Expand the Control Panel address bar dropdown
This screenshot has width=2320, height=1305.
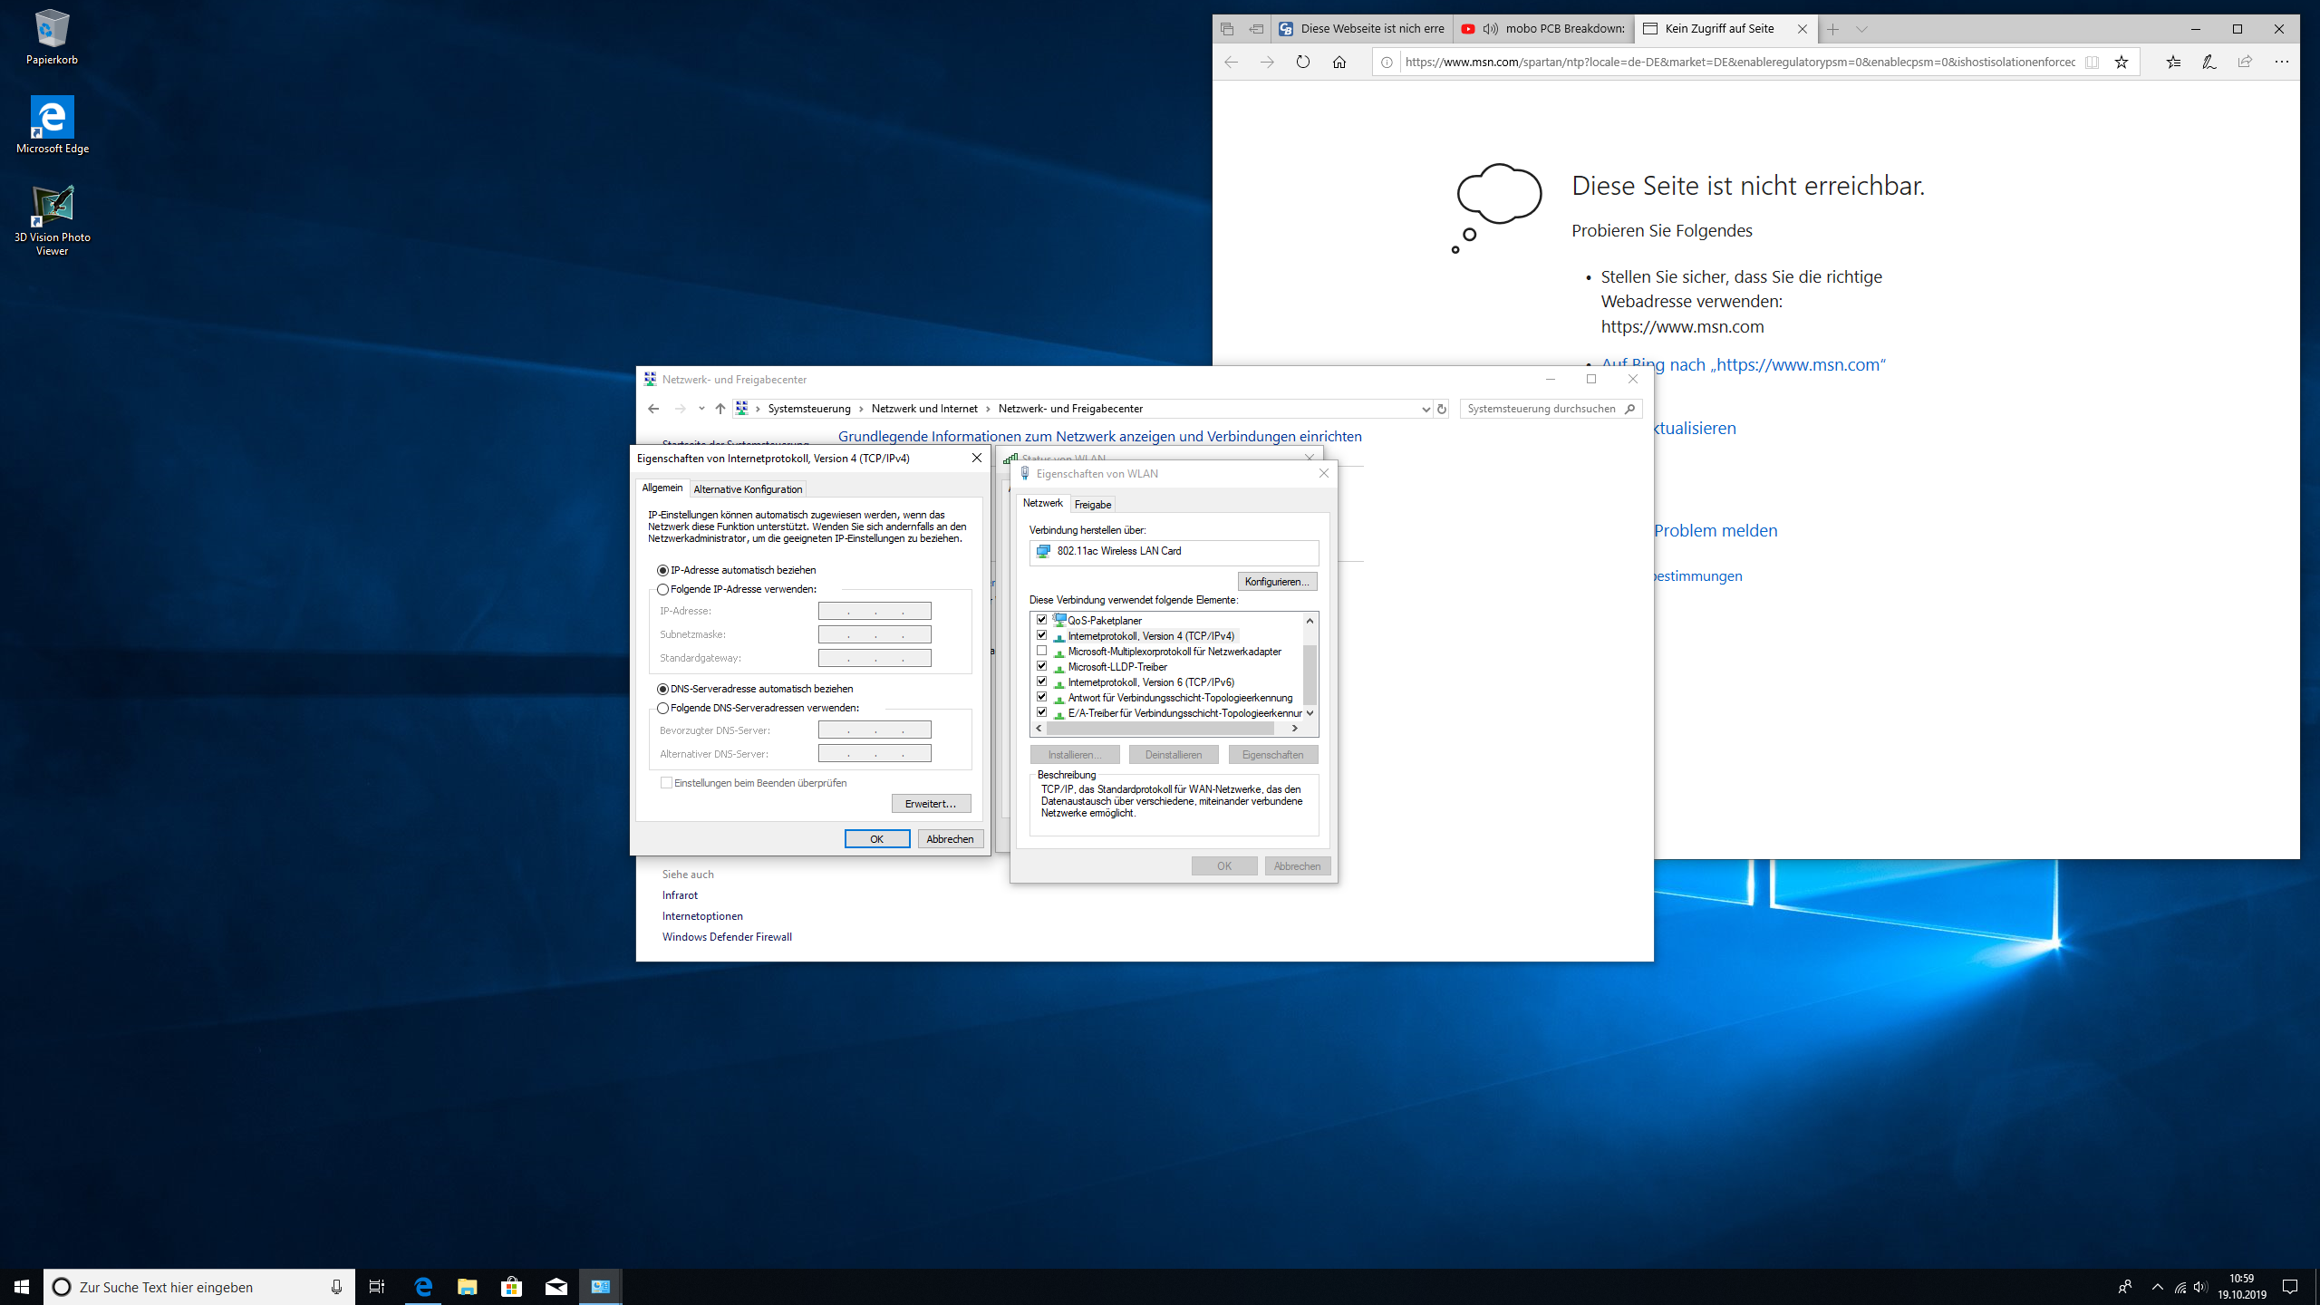pyautogui.click(x=1426, y=409)
